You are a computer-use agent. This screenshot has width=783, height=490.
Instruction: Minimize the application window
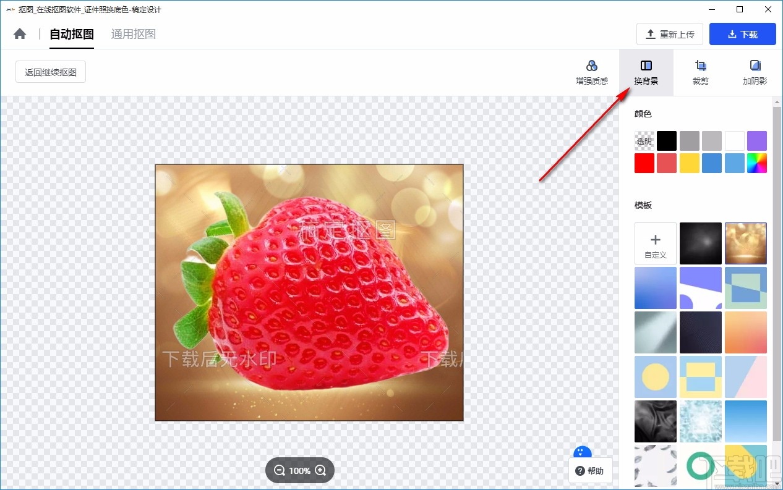[712, 9]
